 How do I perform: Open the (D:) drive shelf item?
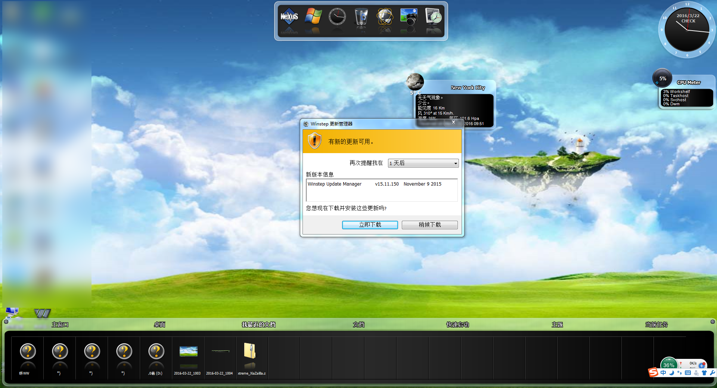tap(156, 358)
